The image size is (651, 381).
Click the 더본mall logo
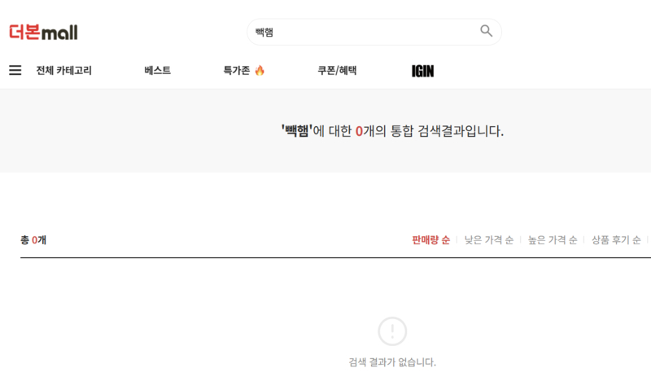(x=43, y=32)
